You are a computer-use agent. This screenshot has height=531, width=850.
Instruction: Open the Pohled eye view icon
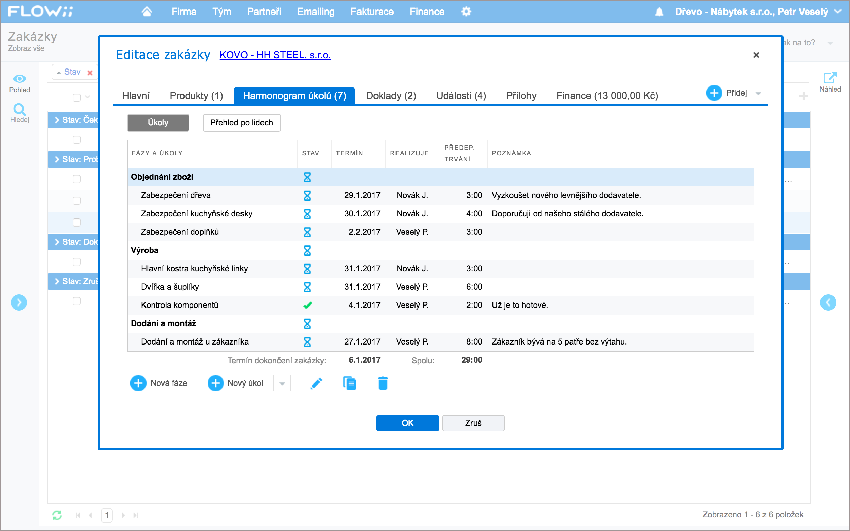(20, 79)
